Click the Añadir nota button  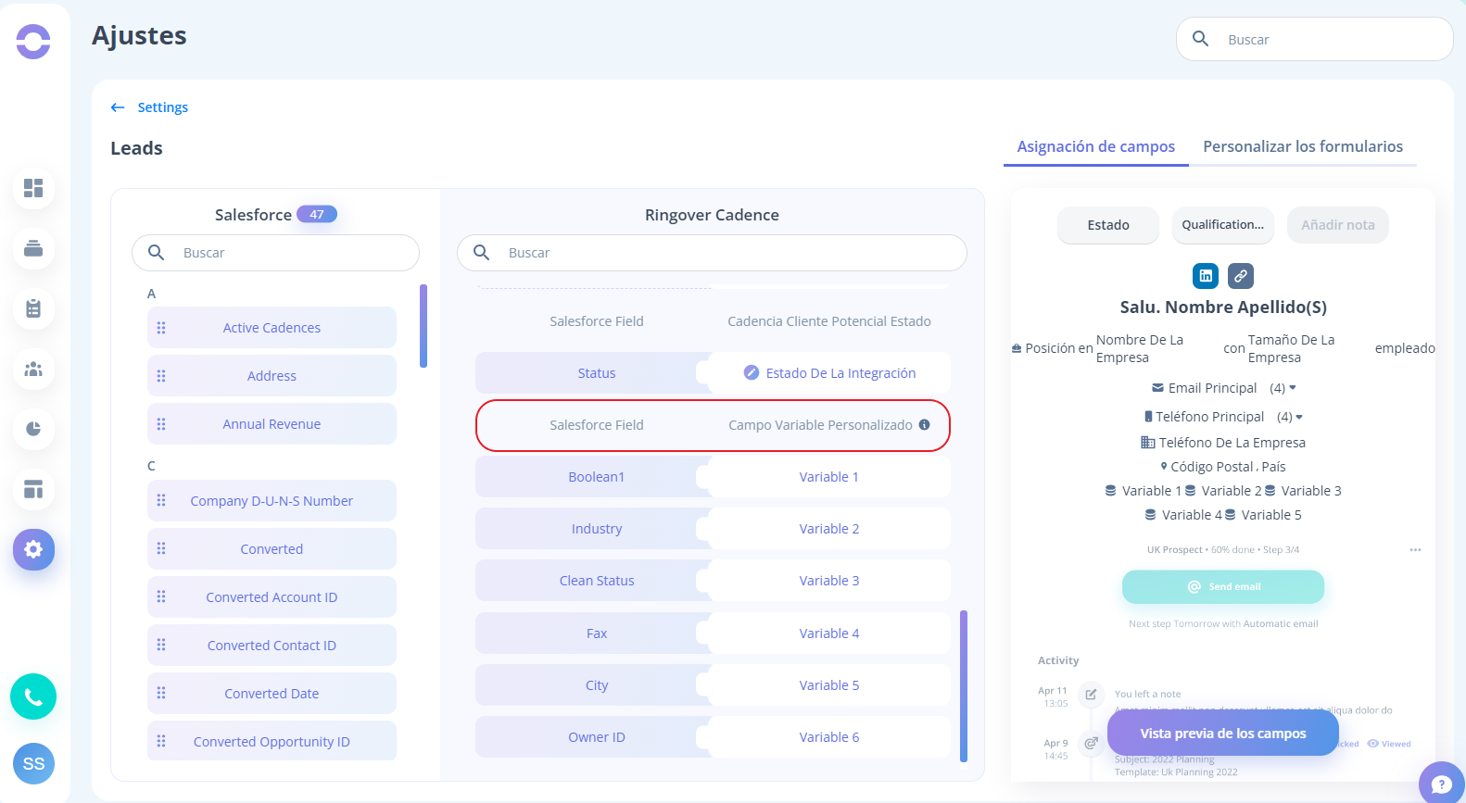(1338, 225)
